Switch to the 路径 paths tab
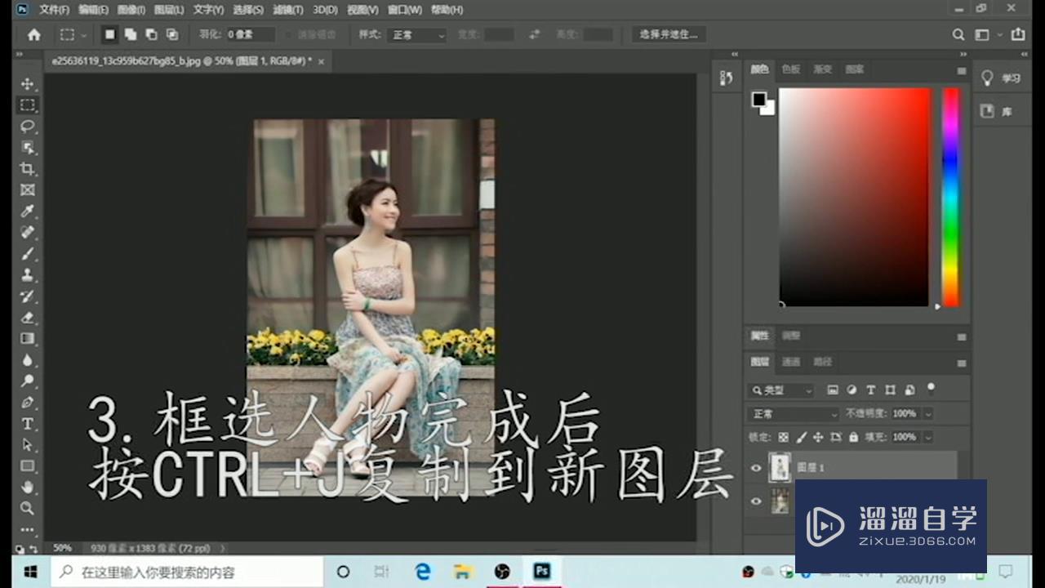1045x588 pixels. point(822,362)
